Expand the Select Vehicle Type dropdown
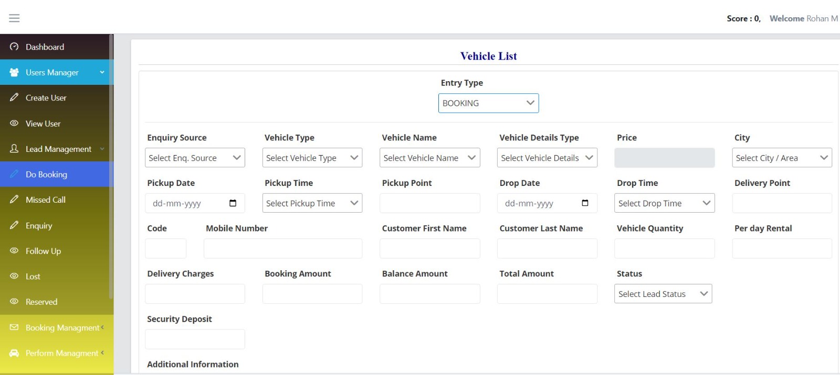 (312, 158)
